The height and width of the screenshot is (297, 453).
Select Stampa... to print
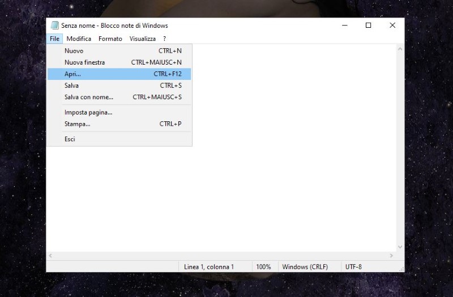tap(77, 124)
